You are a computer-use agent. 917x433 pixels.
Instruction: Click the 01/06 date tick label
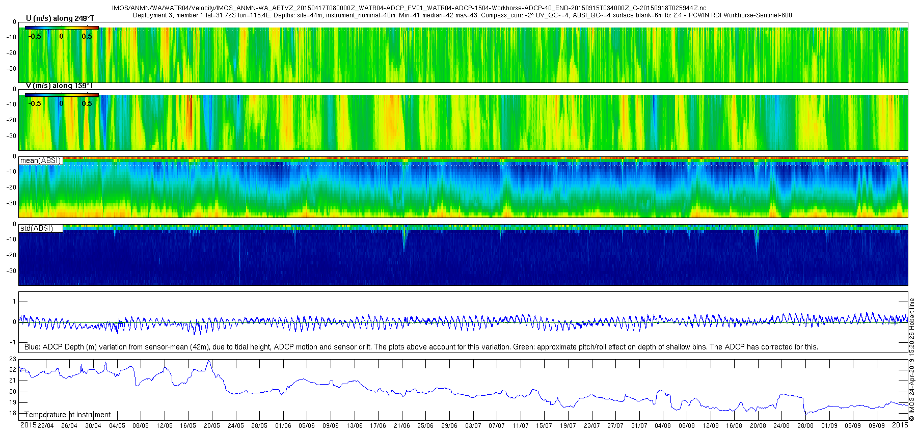(283, 426)
